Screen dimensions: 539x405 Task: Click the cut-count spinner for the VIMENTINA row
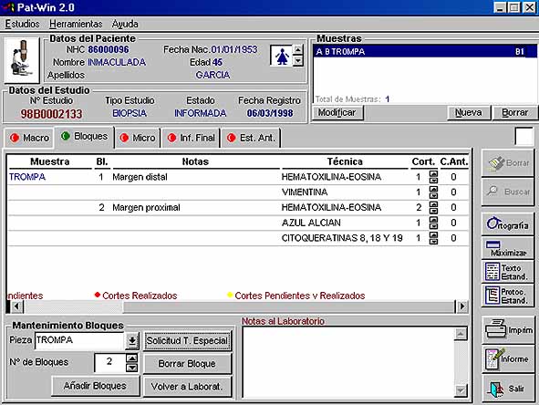pyautogui.click(x=433, y=192)
